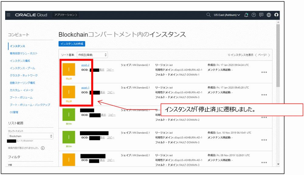Click the リスト範囲 heading
304x175 pixels.
point(16,123)
